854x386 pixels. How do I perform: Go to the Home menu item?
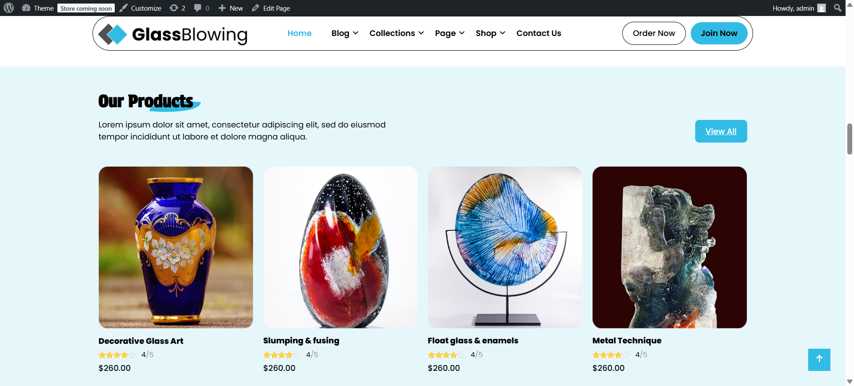coord(299,33)
